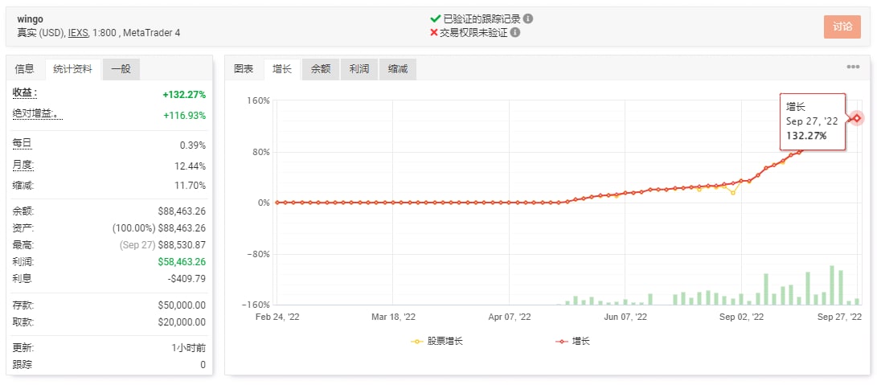This screenshot has height=385, width=877.
Task: Click the 1小时前 updated value
Action: (188, 348)
